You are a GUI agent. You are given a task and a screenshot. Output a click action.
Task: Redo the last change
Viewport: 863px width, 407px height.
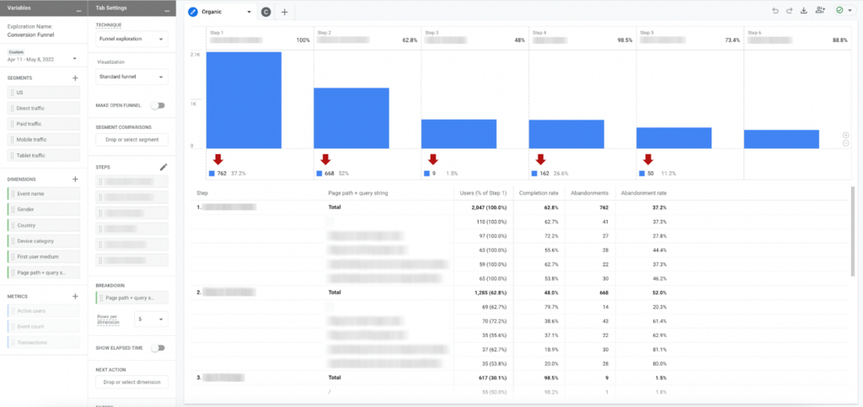point(790,11)
